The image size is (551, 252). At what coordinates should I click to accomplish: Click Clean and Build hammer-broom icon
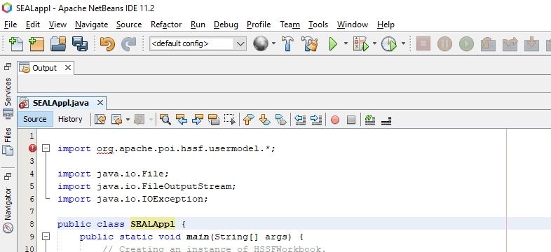310,44
